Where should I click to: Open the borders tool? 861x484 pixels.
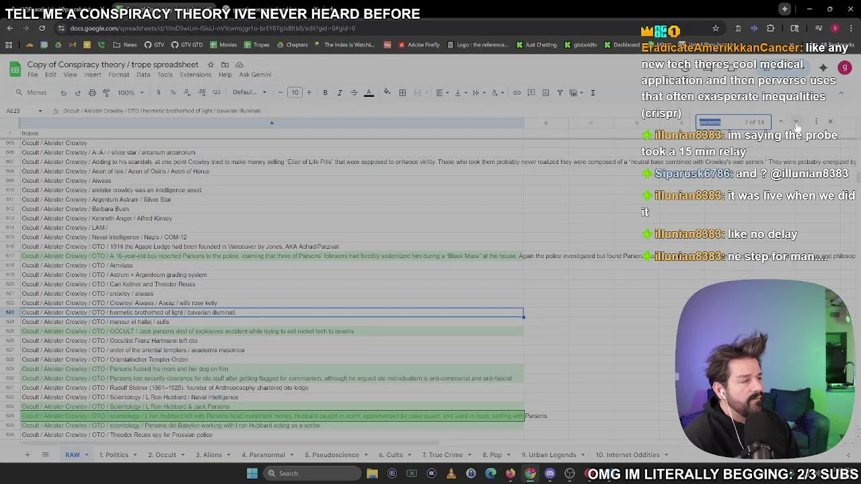coord(402,93)
